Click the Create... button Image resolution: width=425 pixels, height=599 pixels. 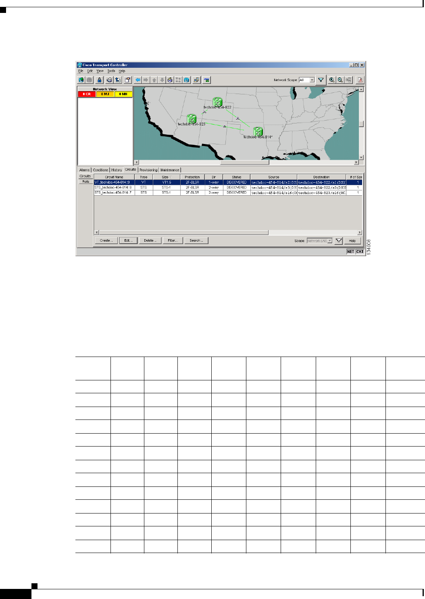106,240
